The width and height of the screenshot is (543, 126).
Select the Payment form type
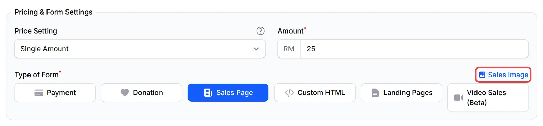(x=55, y=92)
